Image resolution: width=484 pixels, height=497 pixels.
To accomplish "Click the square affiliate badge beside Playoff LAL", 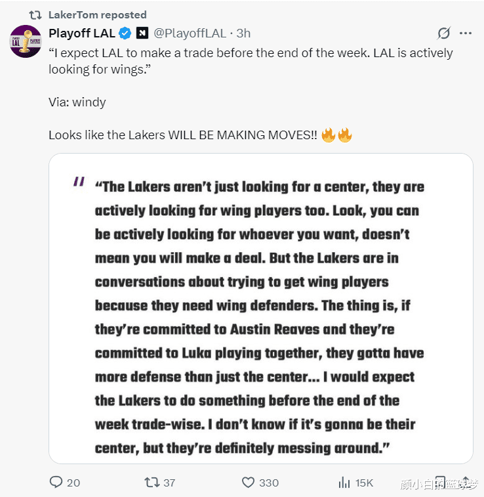I will [x=142, y=33].
